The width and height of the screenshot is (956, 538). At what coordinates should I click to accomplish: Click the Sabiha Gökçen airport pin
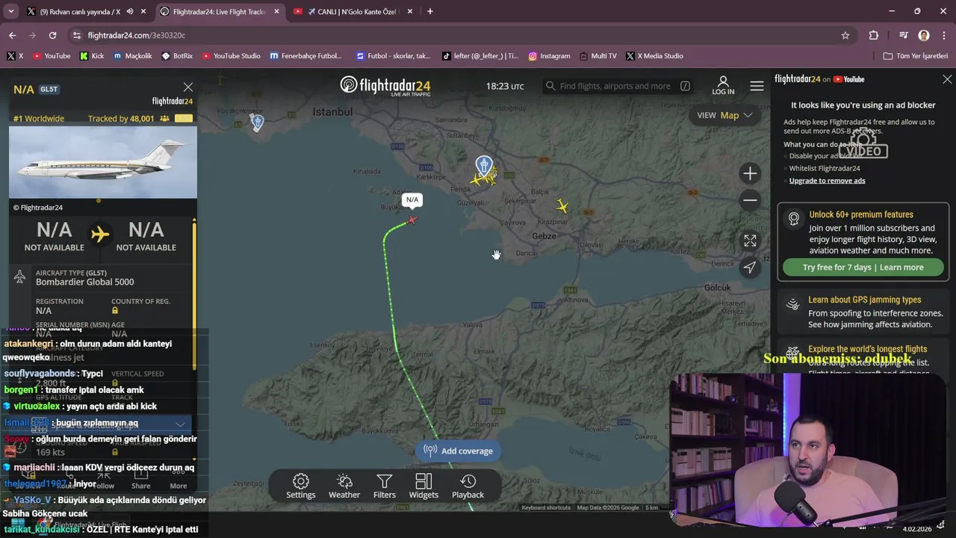(484, 165)
